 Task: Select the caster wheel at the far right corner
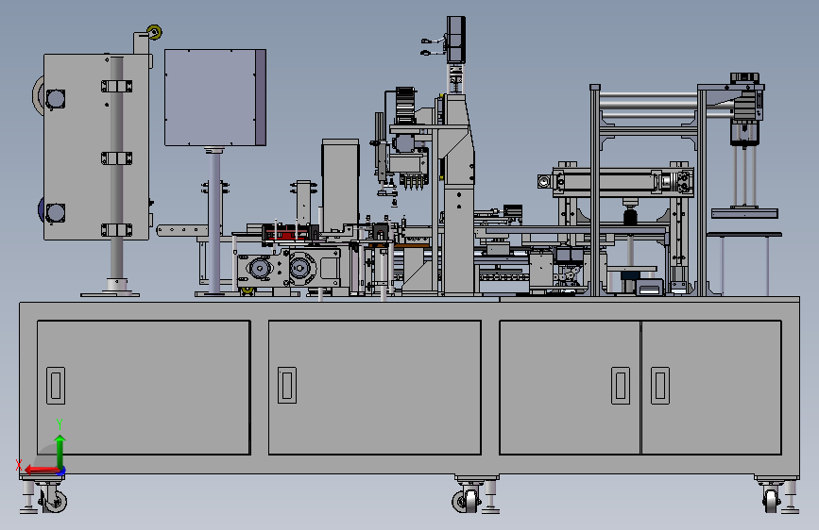click(770, 499)
